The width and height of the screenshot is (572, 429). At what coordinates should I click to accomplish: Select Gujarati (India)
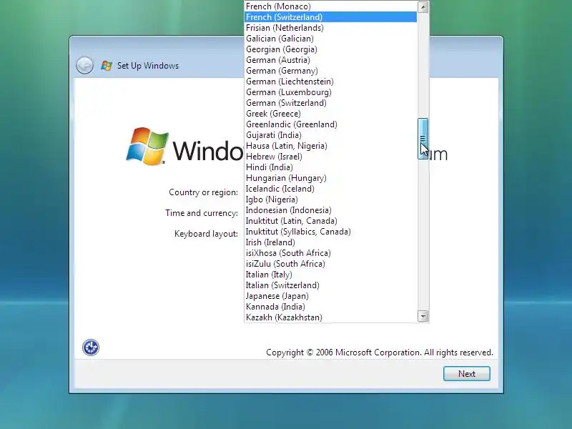click(x=330, y=135)
